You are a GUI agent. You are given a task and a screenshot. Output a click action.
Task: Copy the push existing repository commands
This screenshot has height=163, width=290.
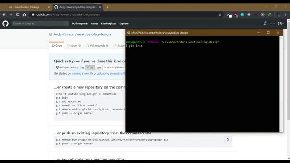(227, 139)
